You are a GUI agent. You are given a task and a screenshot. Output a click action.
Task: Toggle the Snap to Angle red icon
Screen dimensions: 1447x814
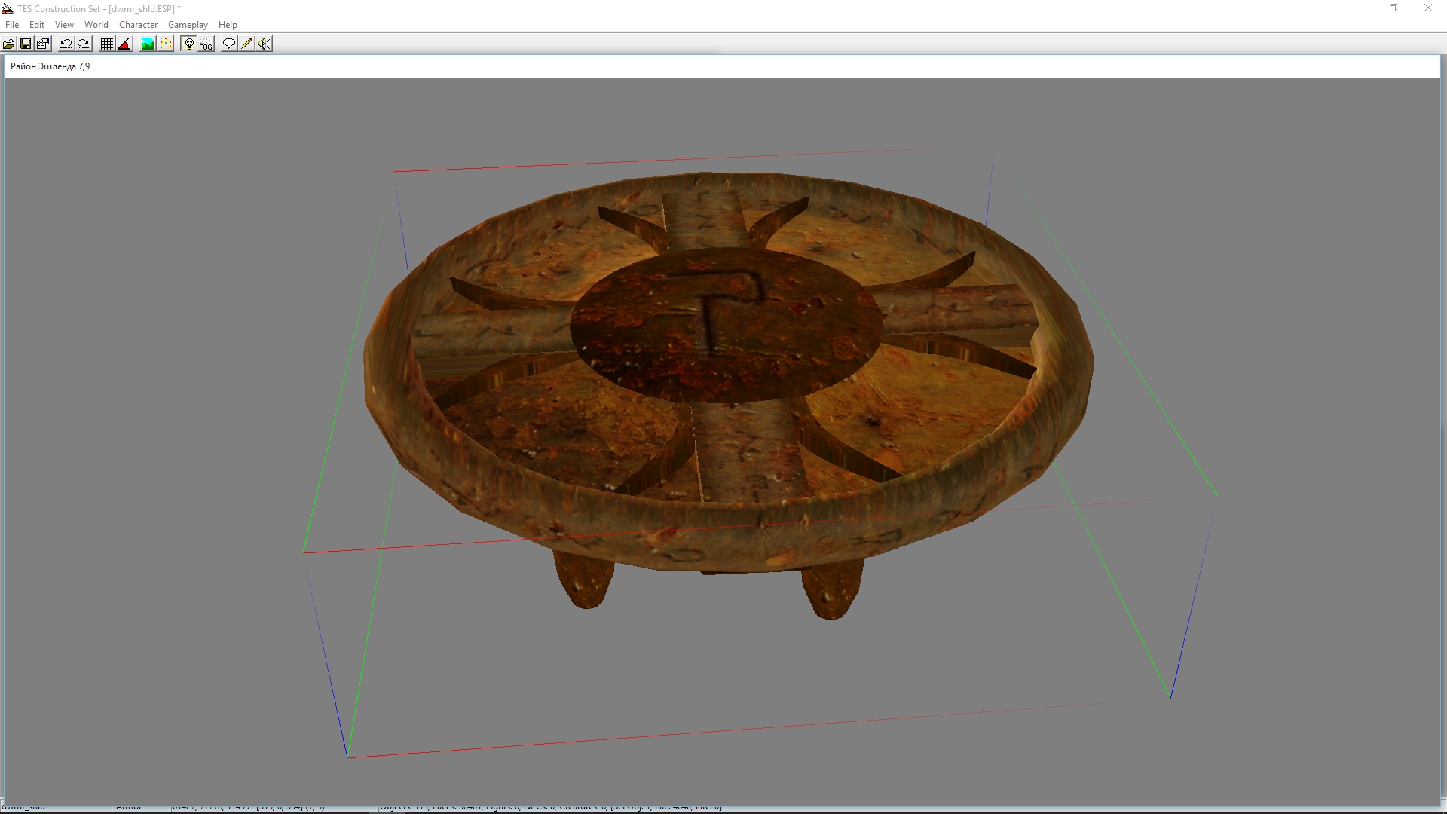click(124, 44)
